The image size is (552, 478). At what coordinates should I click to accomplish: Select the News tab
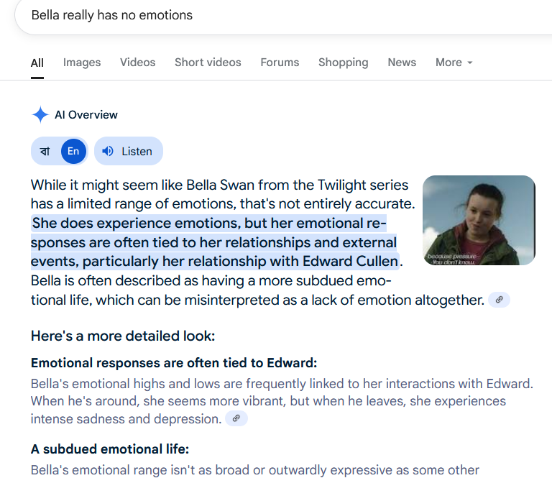pyautogui.click(x=402, y=63)
